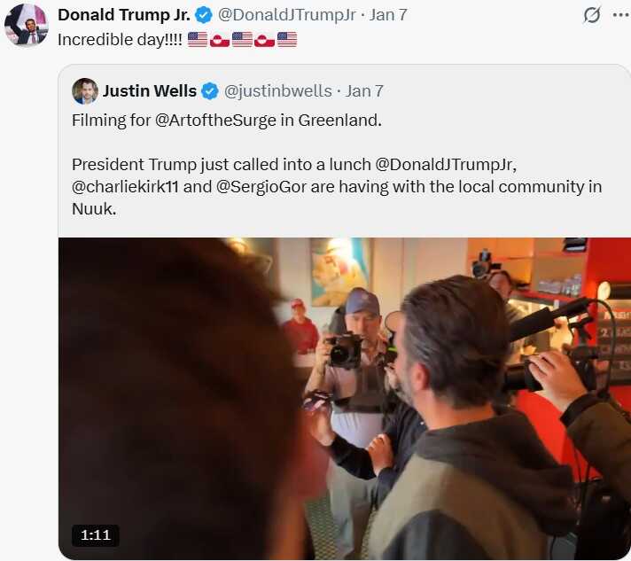The height and width of the screenshot is (561, 631).
Task: Click the quoted post's Jan 7 timestamp
Action: [364, 91]
